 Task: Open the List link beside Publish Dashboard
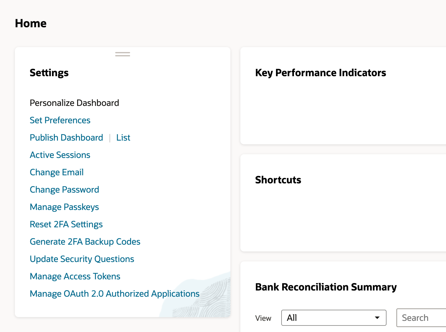[x=123, y=138]
